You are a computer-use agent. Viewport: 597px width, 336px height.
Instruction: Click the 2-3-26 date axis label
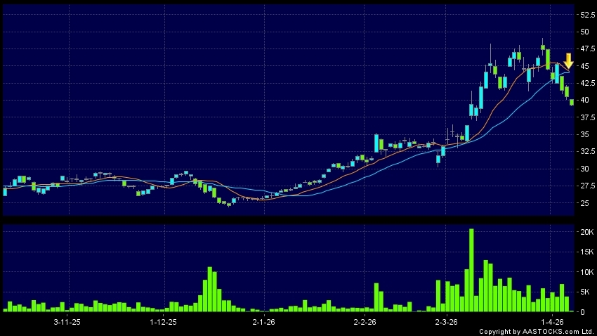(447, 321)
